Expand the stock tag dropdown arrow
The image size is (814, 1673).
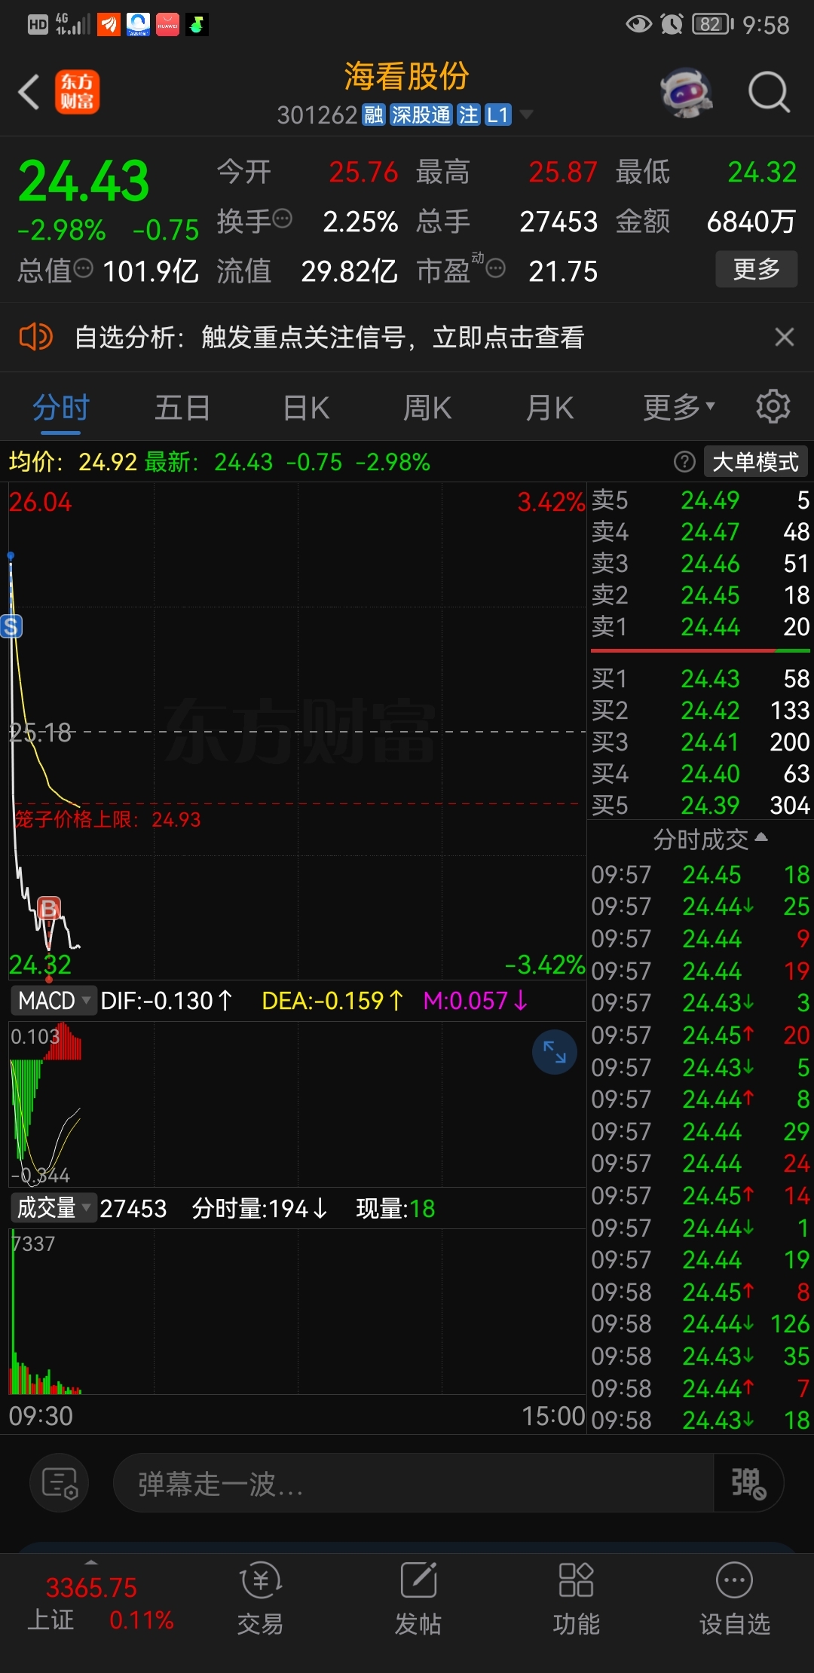(x=526, y=115)
